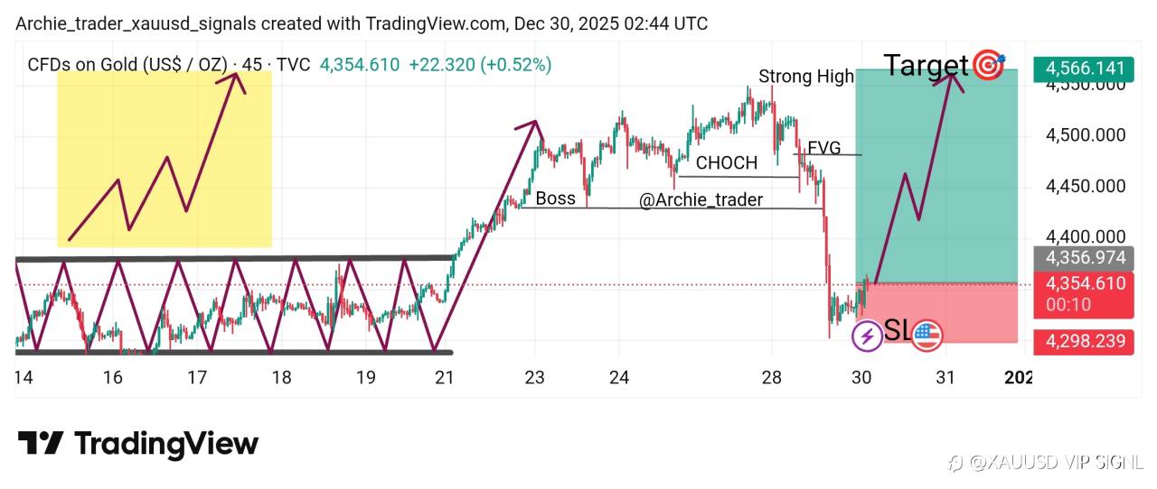
Task: Click date 30 on the time axis
Action: click(861, 377)
